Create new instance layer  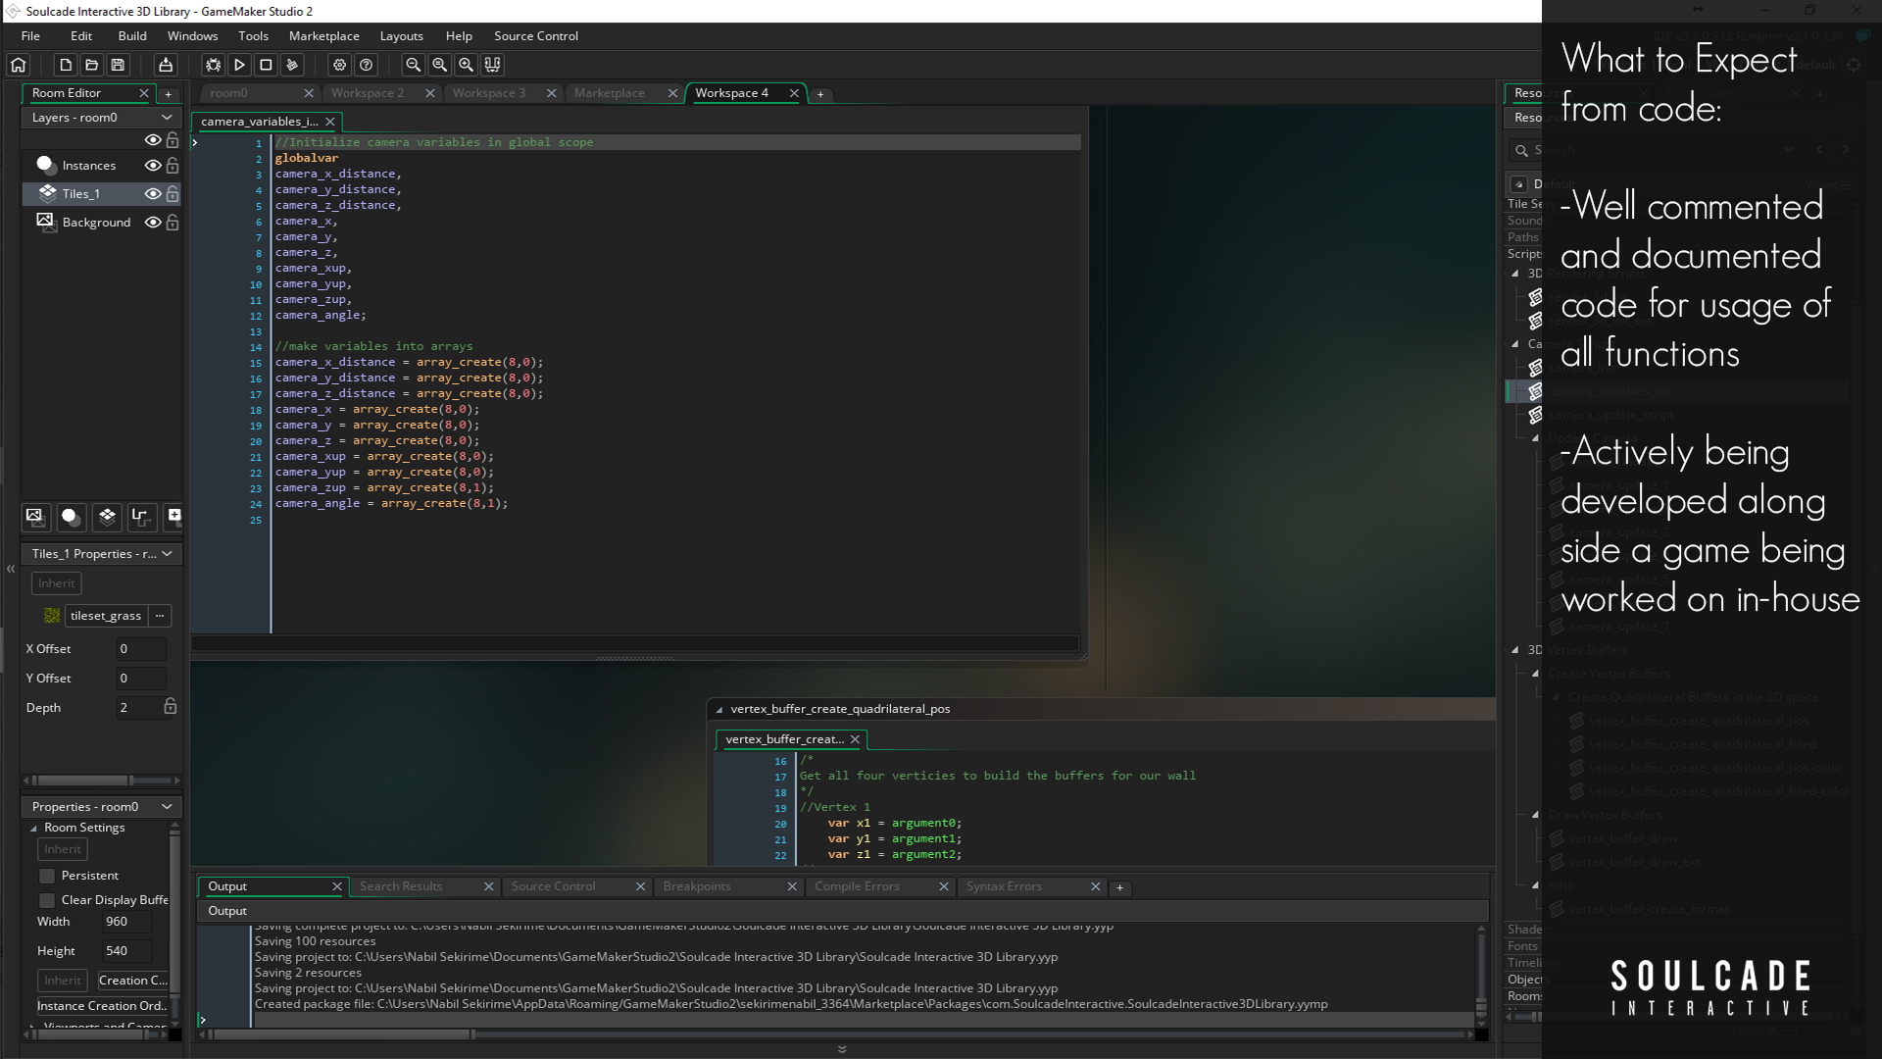(x=71, y=516)
